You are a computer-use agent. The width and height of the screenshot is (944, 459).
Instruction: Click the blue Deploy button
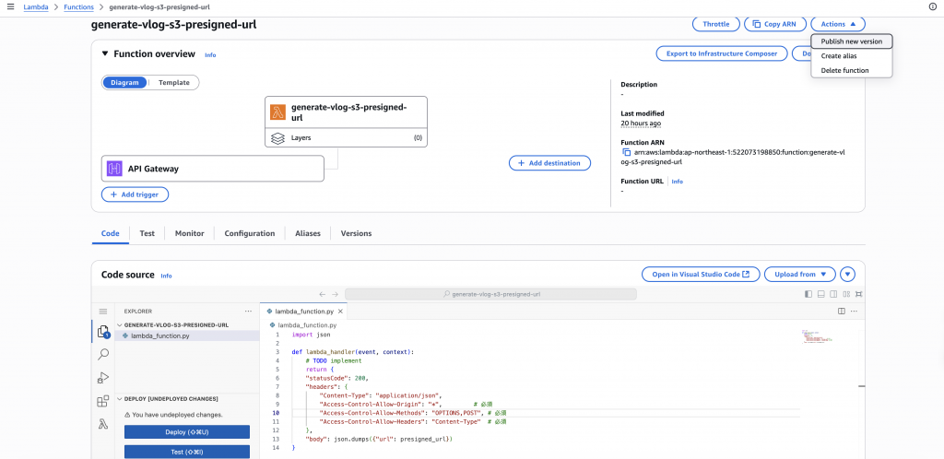186,432
